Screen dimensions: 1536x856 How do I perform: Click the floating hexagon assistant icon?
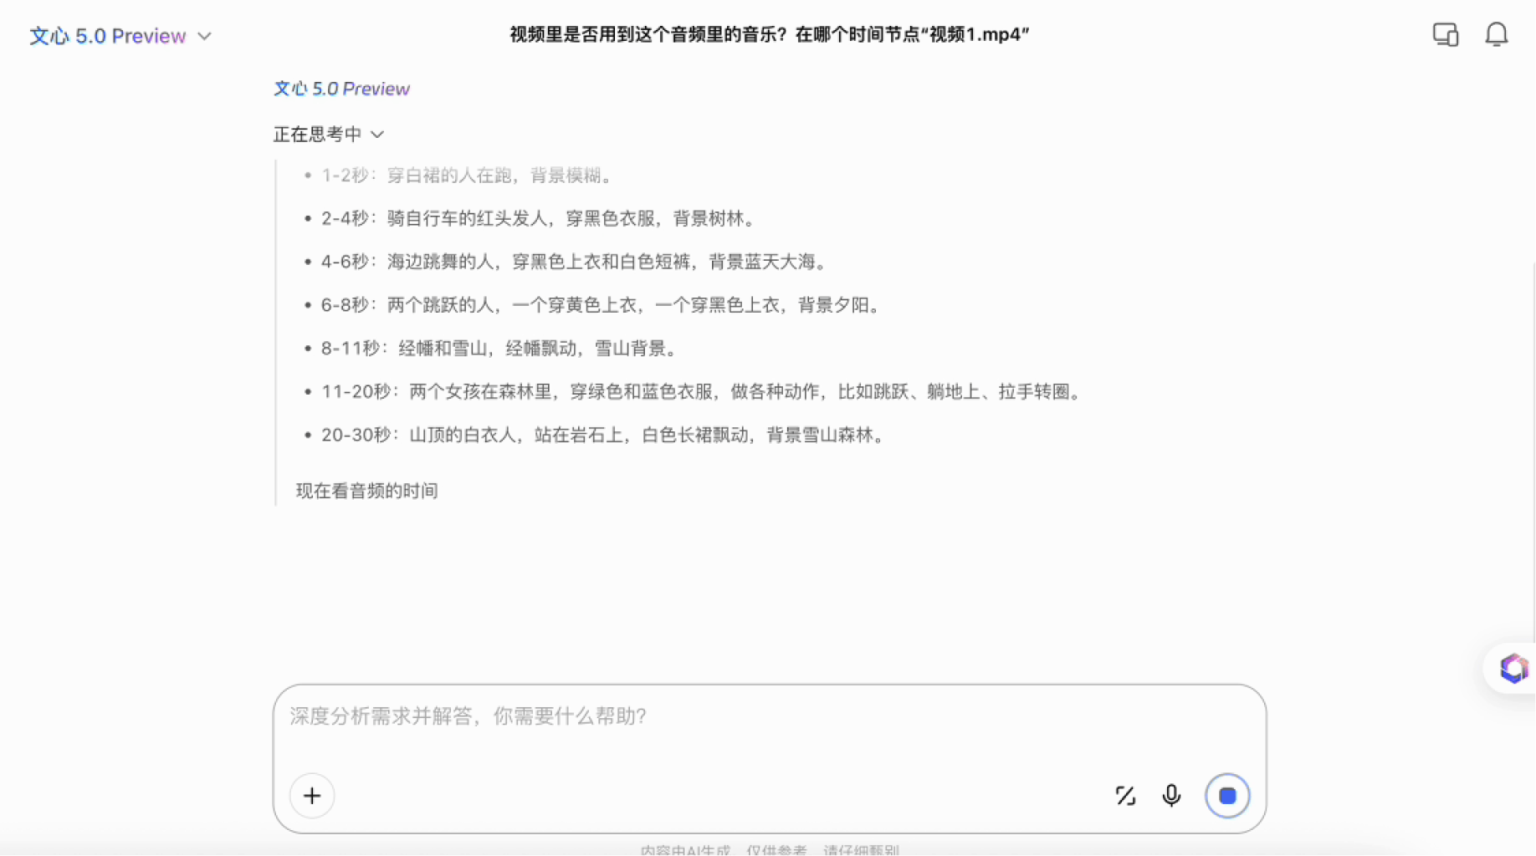[x=1513, y=669]
